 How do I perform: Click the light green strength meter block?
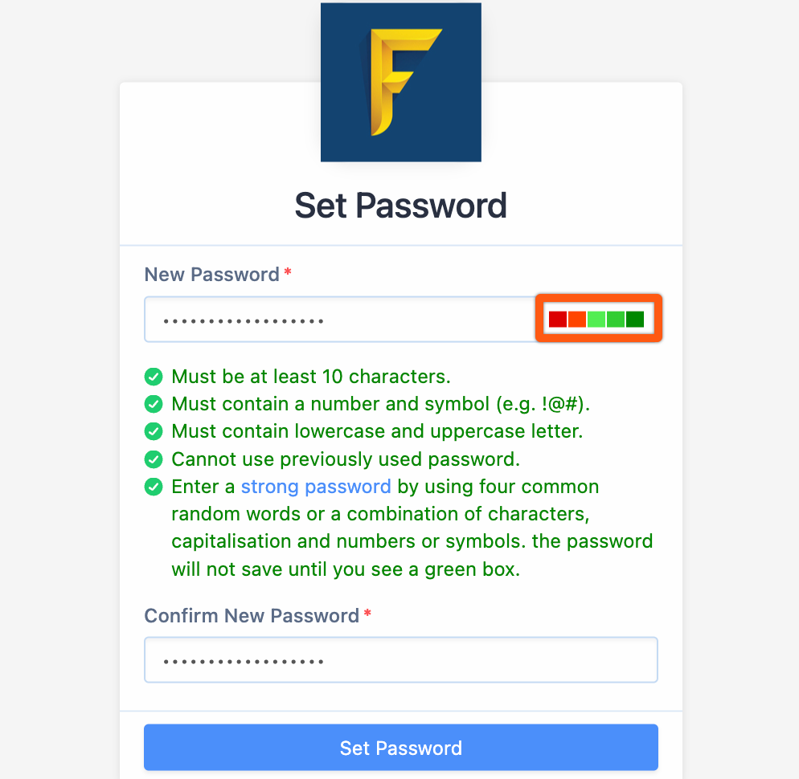click(596, 320)
